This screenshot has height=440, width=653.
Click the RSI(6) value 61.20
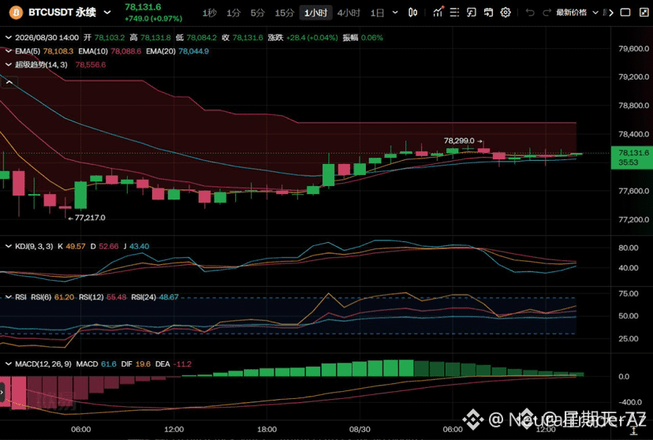point(64,297)
